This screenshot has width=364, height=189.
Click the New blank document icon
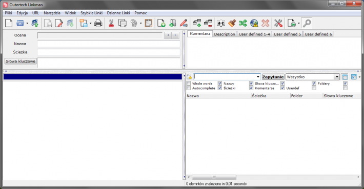[x=9, y=23]
